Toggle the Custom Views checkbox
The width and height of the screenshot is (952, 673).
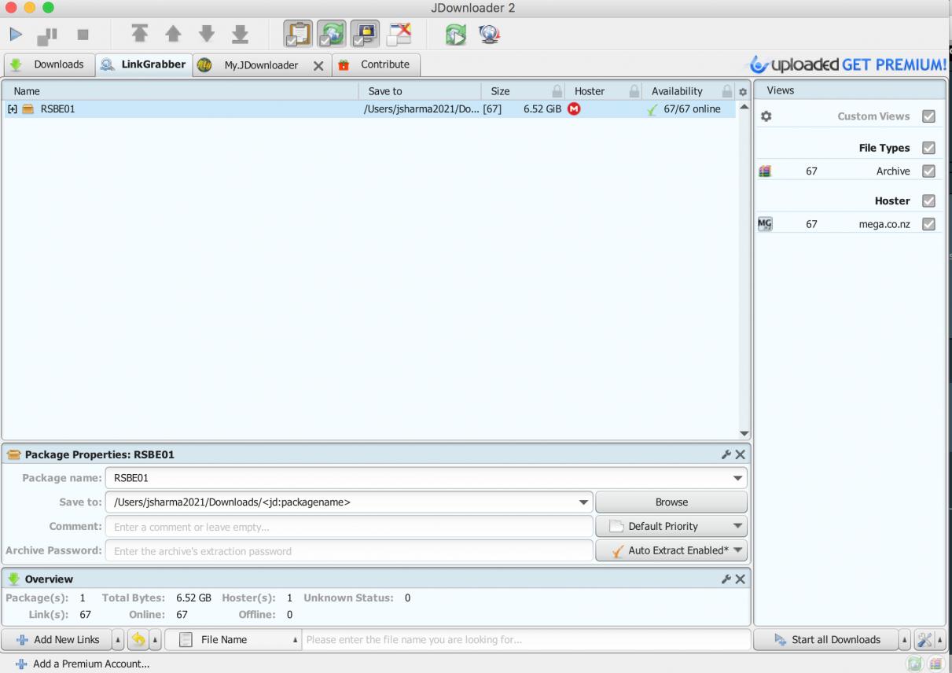[928, 116]
